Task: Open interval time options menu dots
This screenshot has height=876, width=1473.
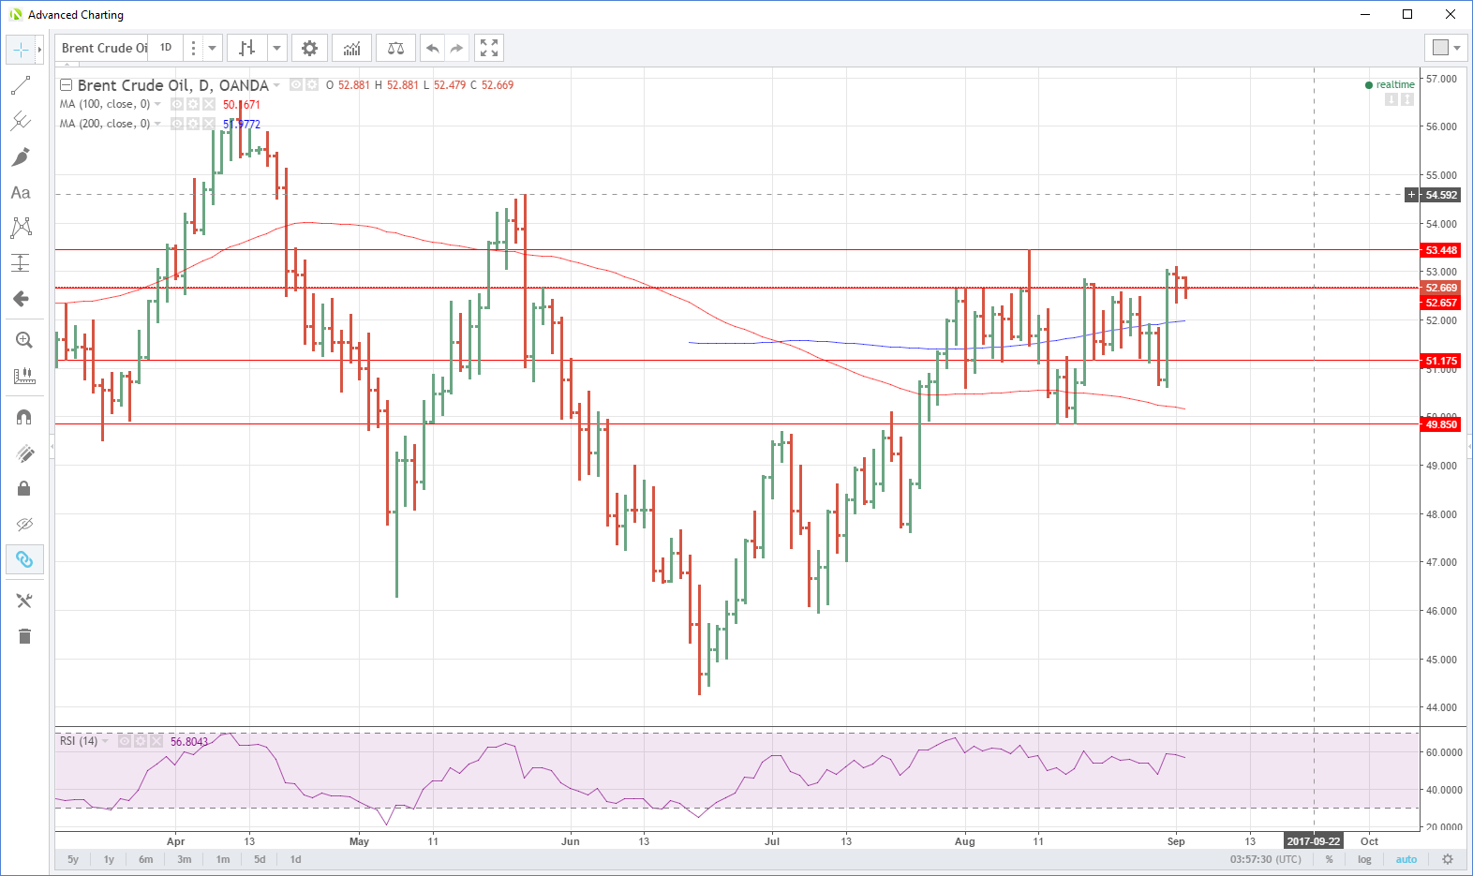Action: pos(193,48)
